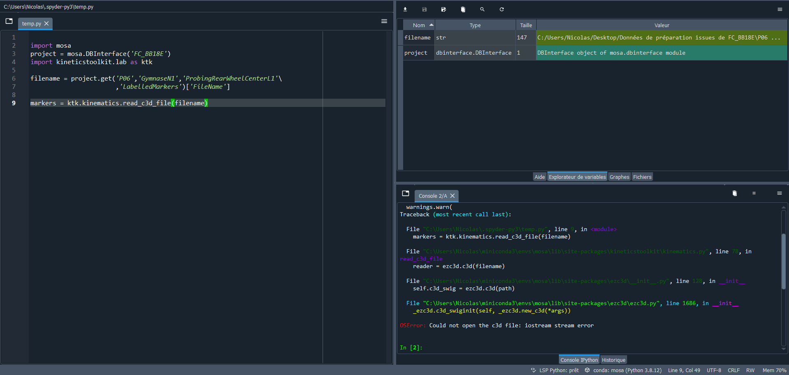Select the Console IPython tab

point(579,360)
